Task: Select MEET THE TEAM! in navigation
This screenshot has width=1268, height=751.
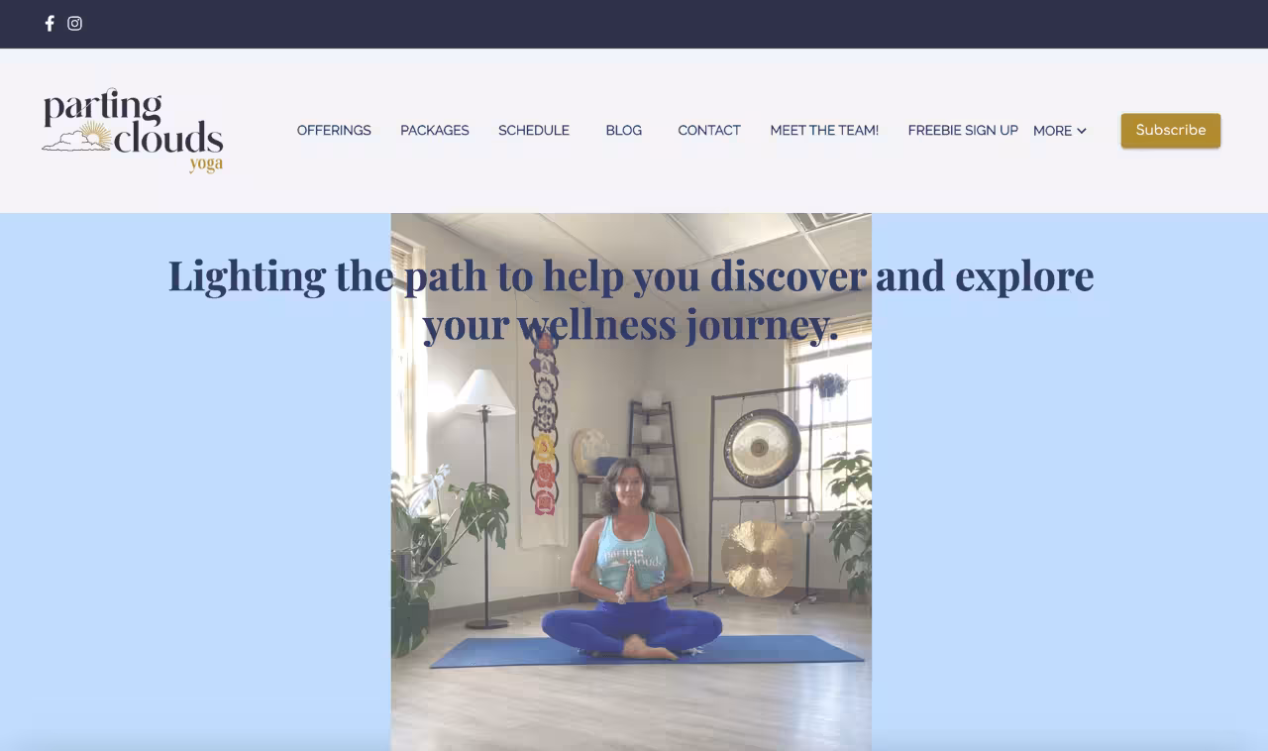Action: 824,131
